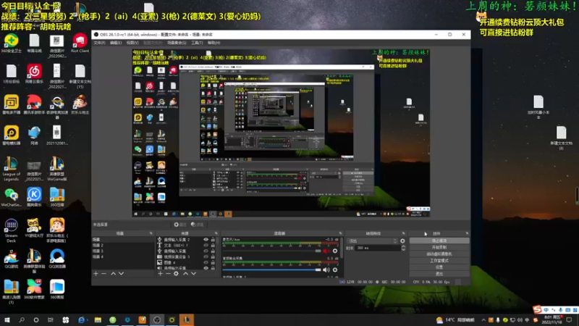Open the Stream Deck desktop shortcut
The image size is (579, 326).
pos(11,230)
